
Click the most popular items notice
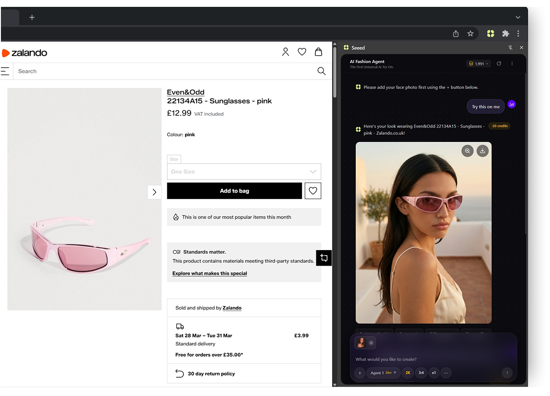pyautogui.click(x=244, y=217)
